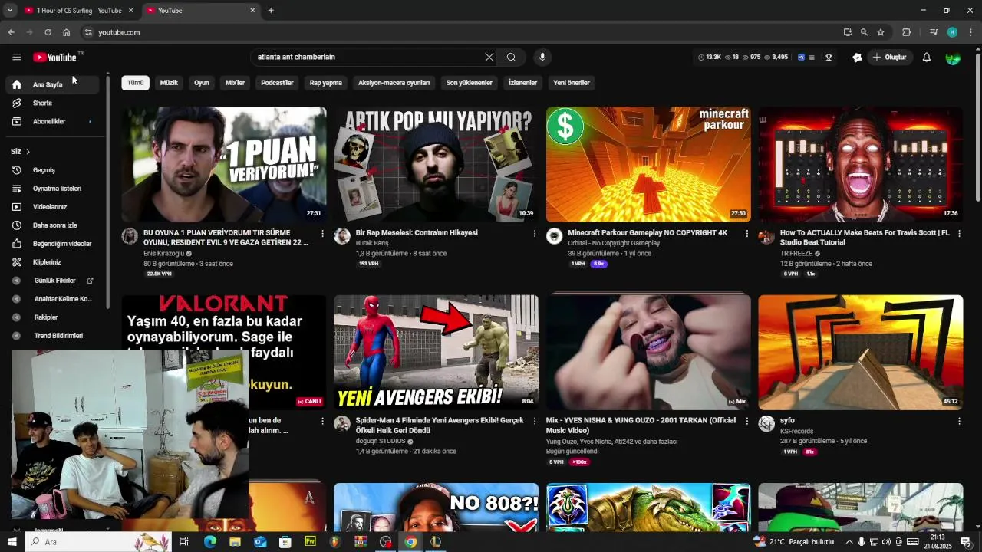Clear the search box with the X icon
Viewport: 982px width, 552px height.
[x=489, y=57]
